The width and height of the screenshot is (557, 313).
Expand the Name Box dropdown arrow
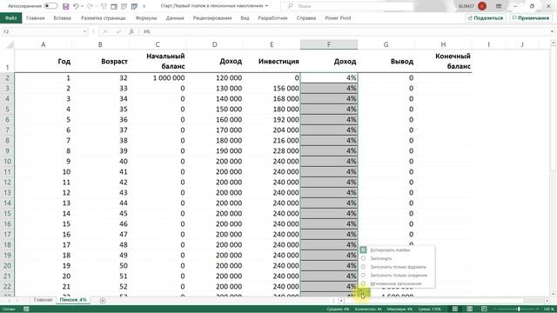click(84, 31)
